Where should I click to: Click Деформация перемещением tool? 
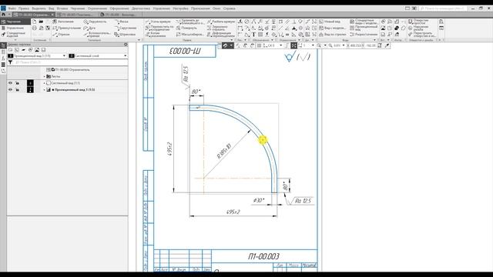(x=221, y=34)
